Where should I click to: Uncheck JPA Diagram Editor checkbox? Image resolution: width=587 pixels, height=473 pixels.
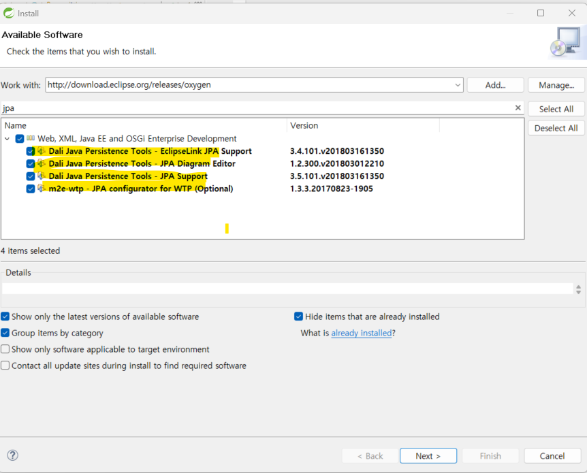click(31, 164)
